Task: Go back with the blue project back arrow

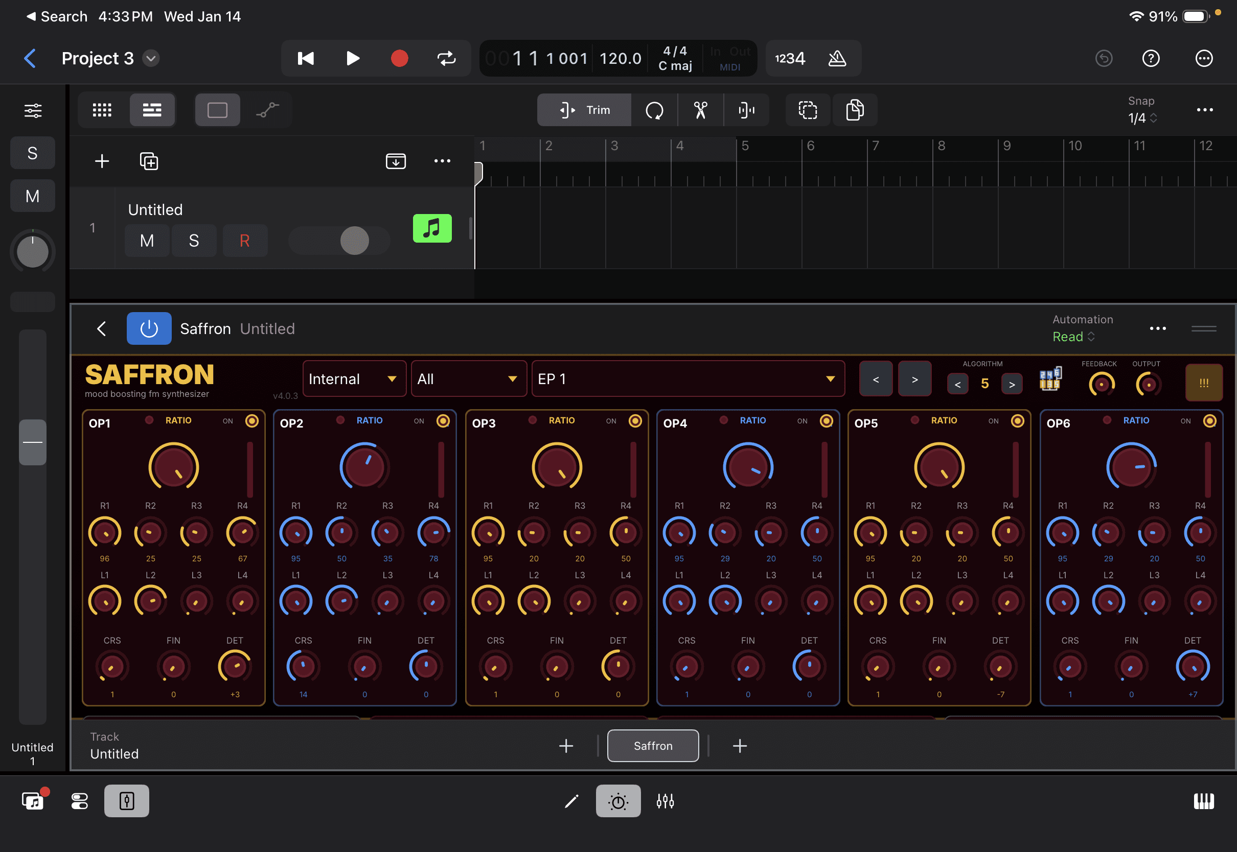Action: 31,58
